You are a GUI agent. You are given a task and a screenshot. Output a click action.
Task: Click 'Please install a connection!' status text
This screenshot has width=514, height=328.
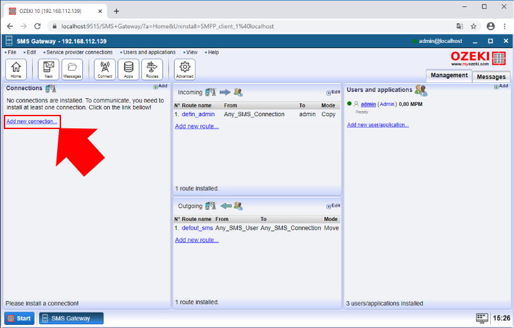click(42, 304)
